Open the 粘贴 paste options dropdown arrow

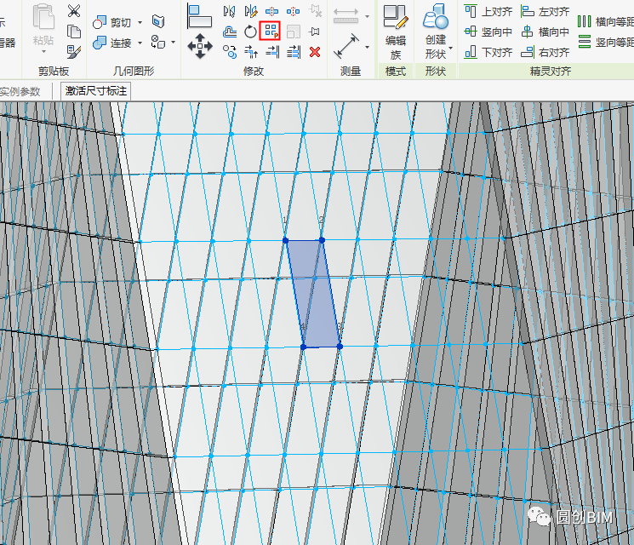pos(43,52)
